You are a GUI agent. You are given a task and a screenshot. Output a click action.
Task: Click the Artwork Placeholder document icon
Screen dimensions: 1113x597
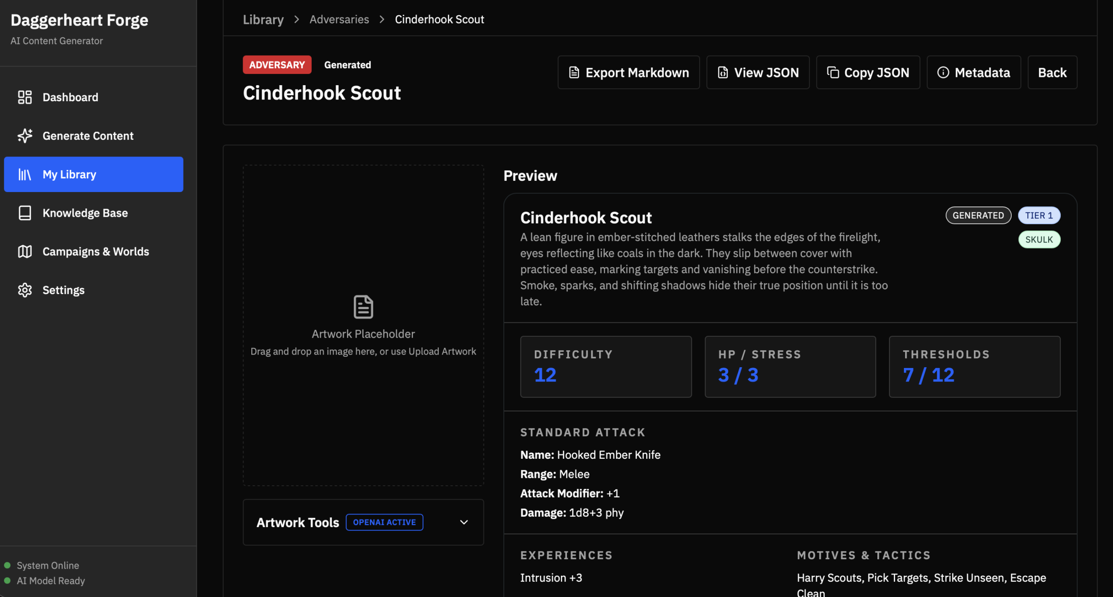(x=363, y=307)
